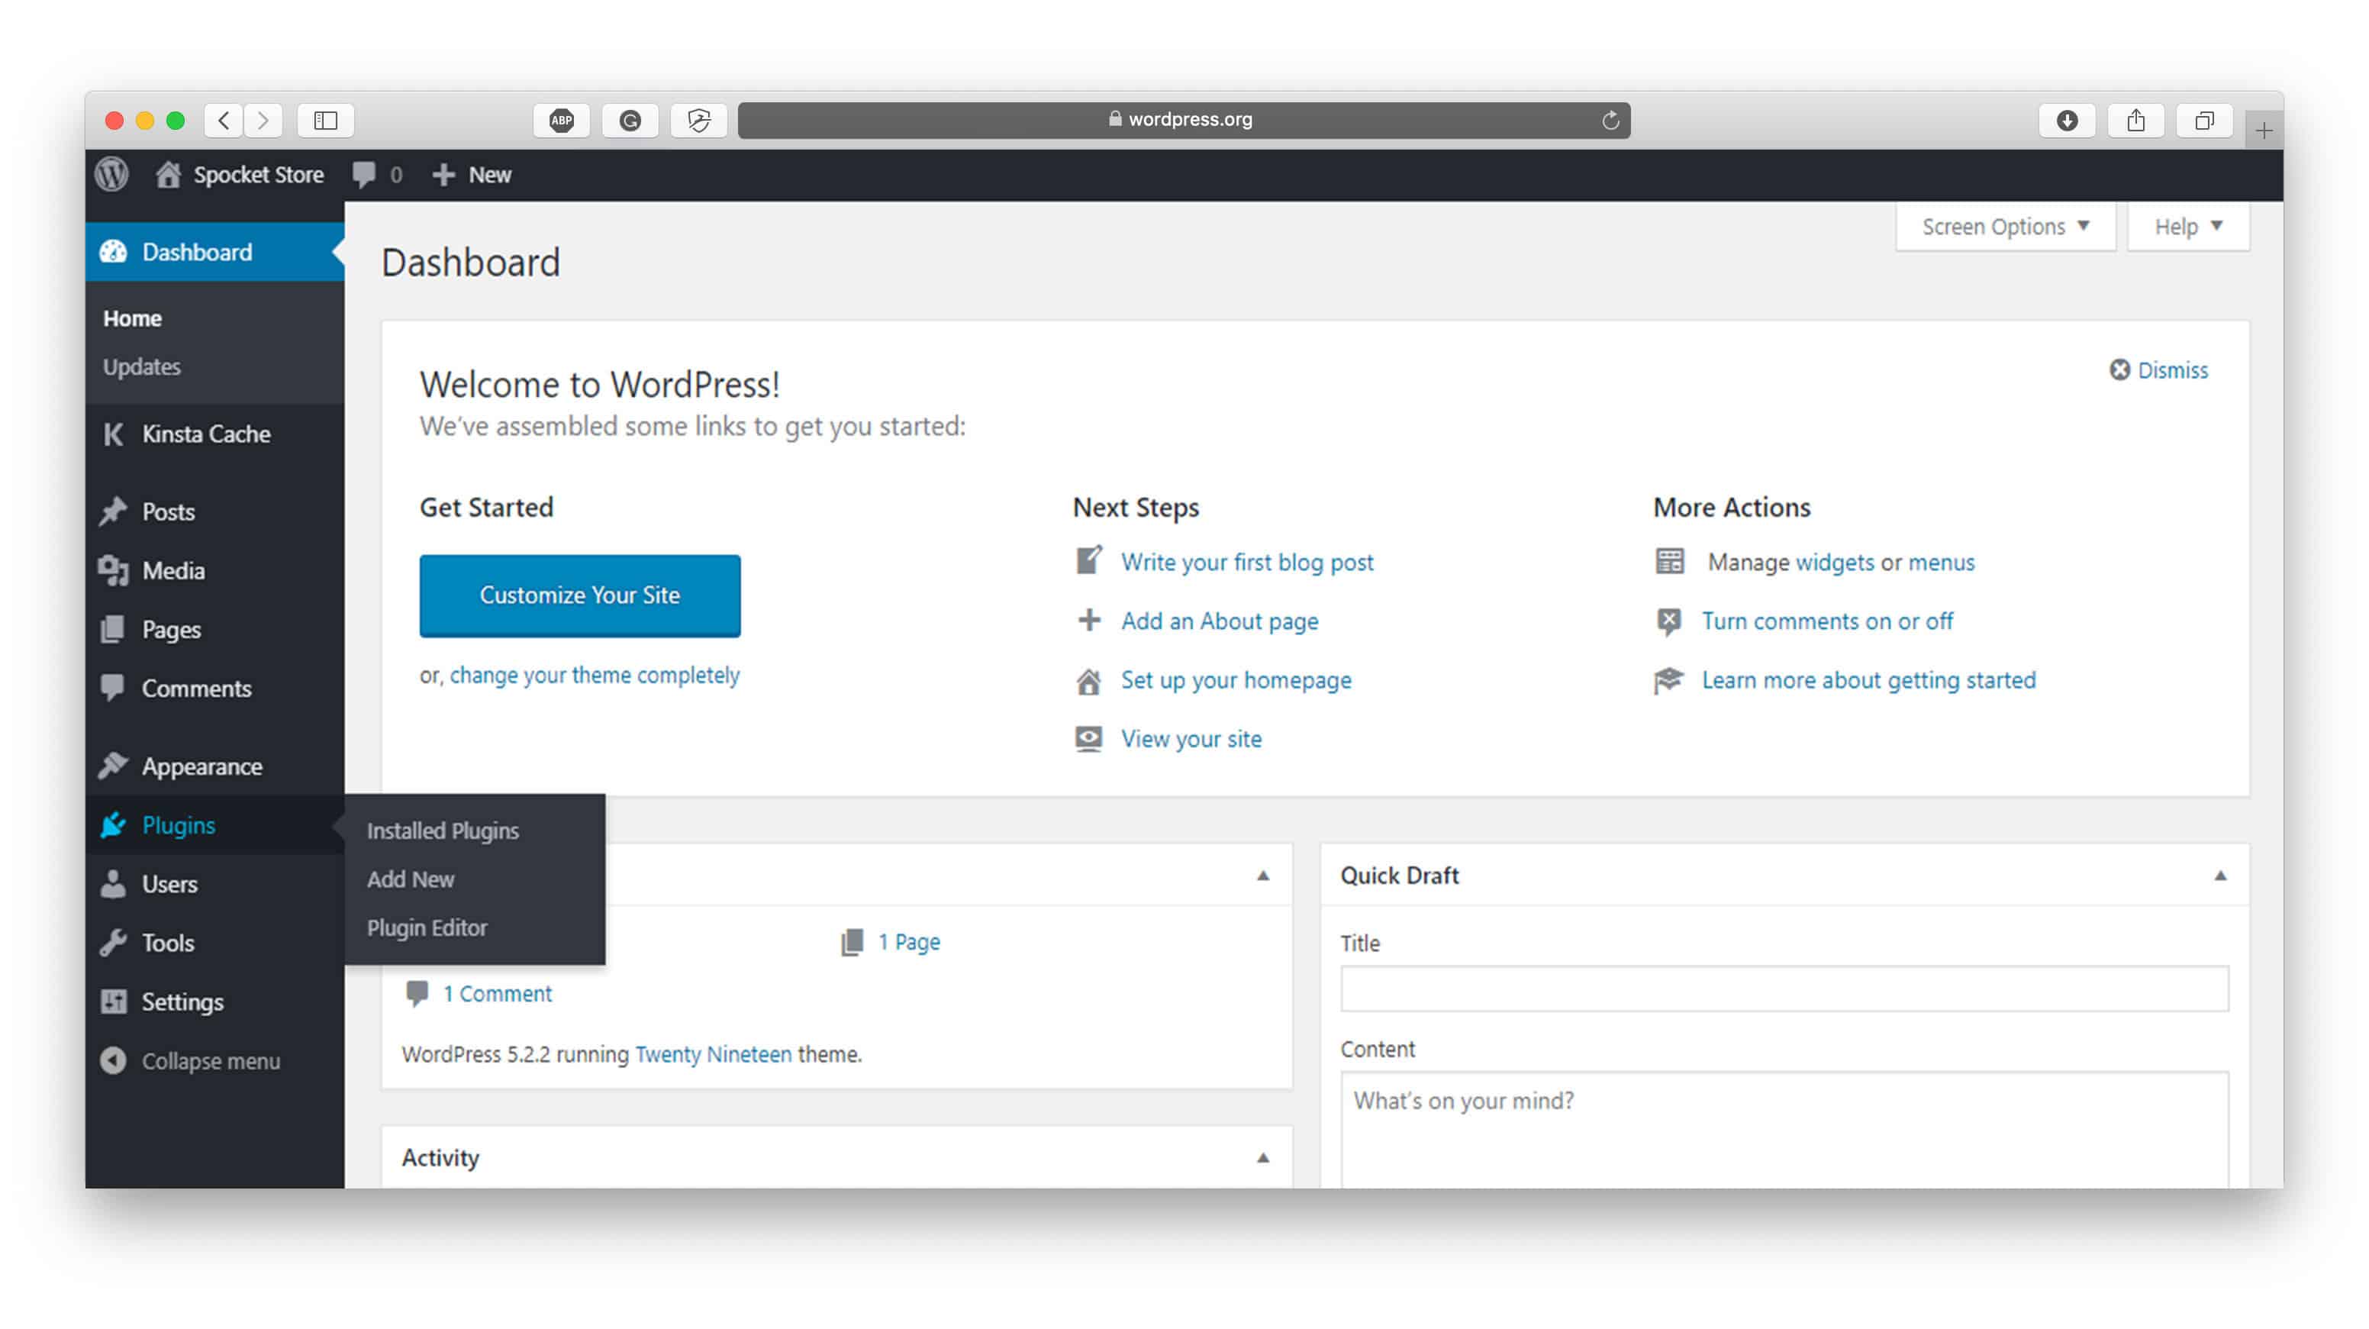
Task: Dismiss the welcome panel
Action: [x=2158, y=369]
